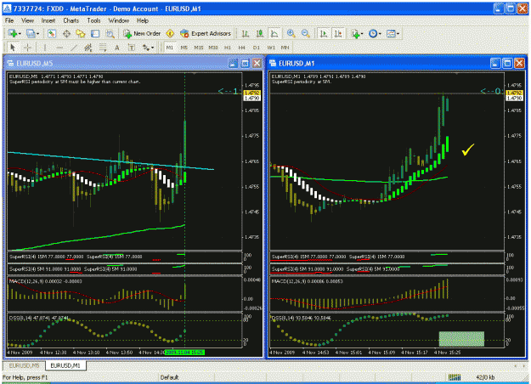Select the H1 timeframe button

[x=227, y=48]
